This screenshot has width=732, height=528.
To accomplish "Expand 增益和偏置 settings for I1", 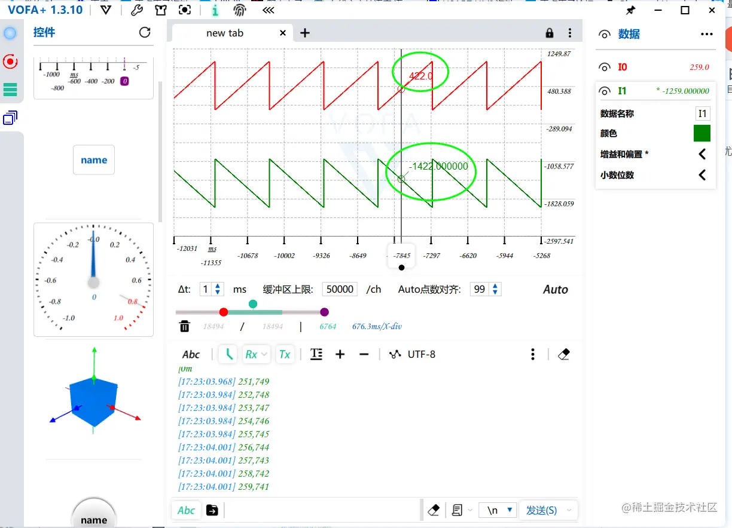I will tap(701, 154).
